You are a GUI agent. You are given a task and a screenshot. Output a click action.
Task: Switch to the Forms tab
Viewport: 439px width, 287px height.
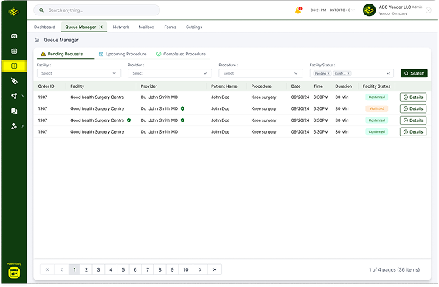tap(170, 27)
